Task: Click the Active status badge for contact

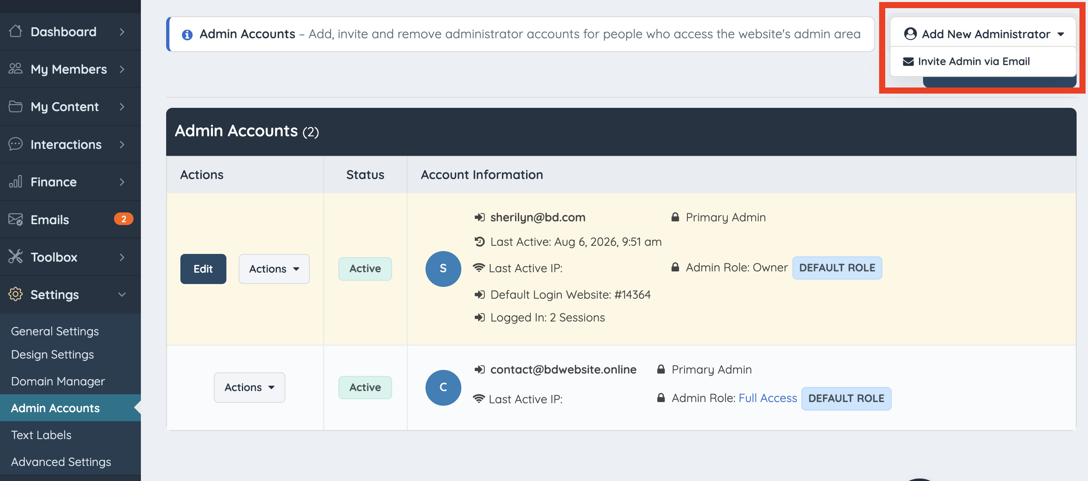Action: point(365,387)
